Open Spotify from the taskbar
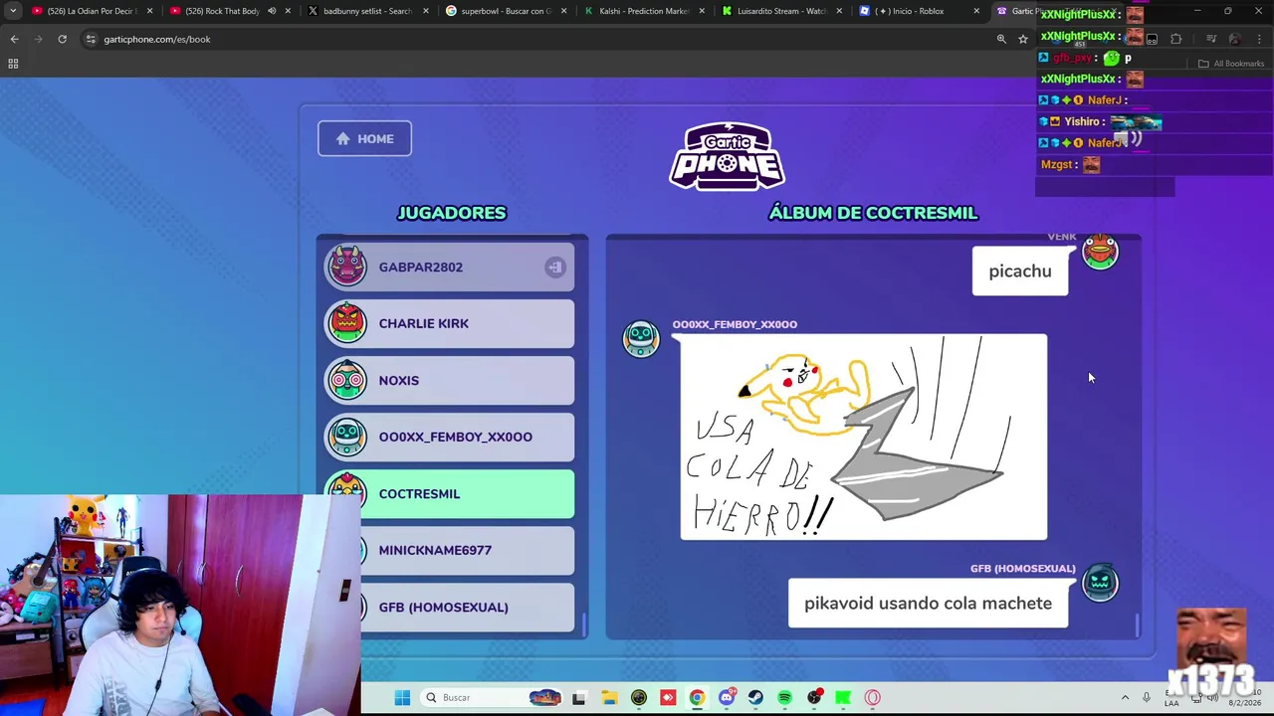 click(785, 697)
